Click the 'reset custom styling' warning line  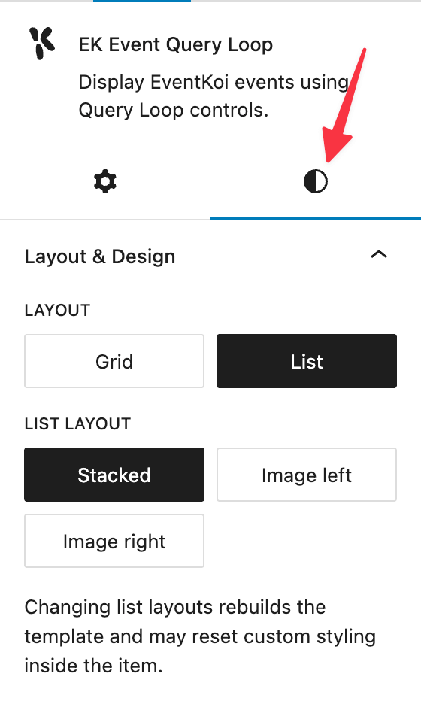click(200, 636)
